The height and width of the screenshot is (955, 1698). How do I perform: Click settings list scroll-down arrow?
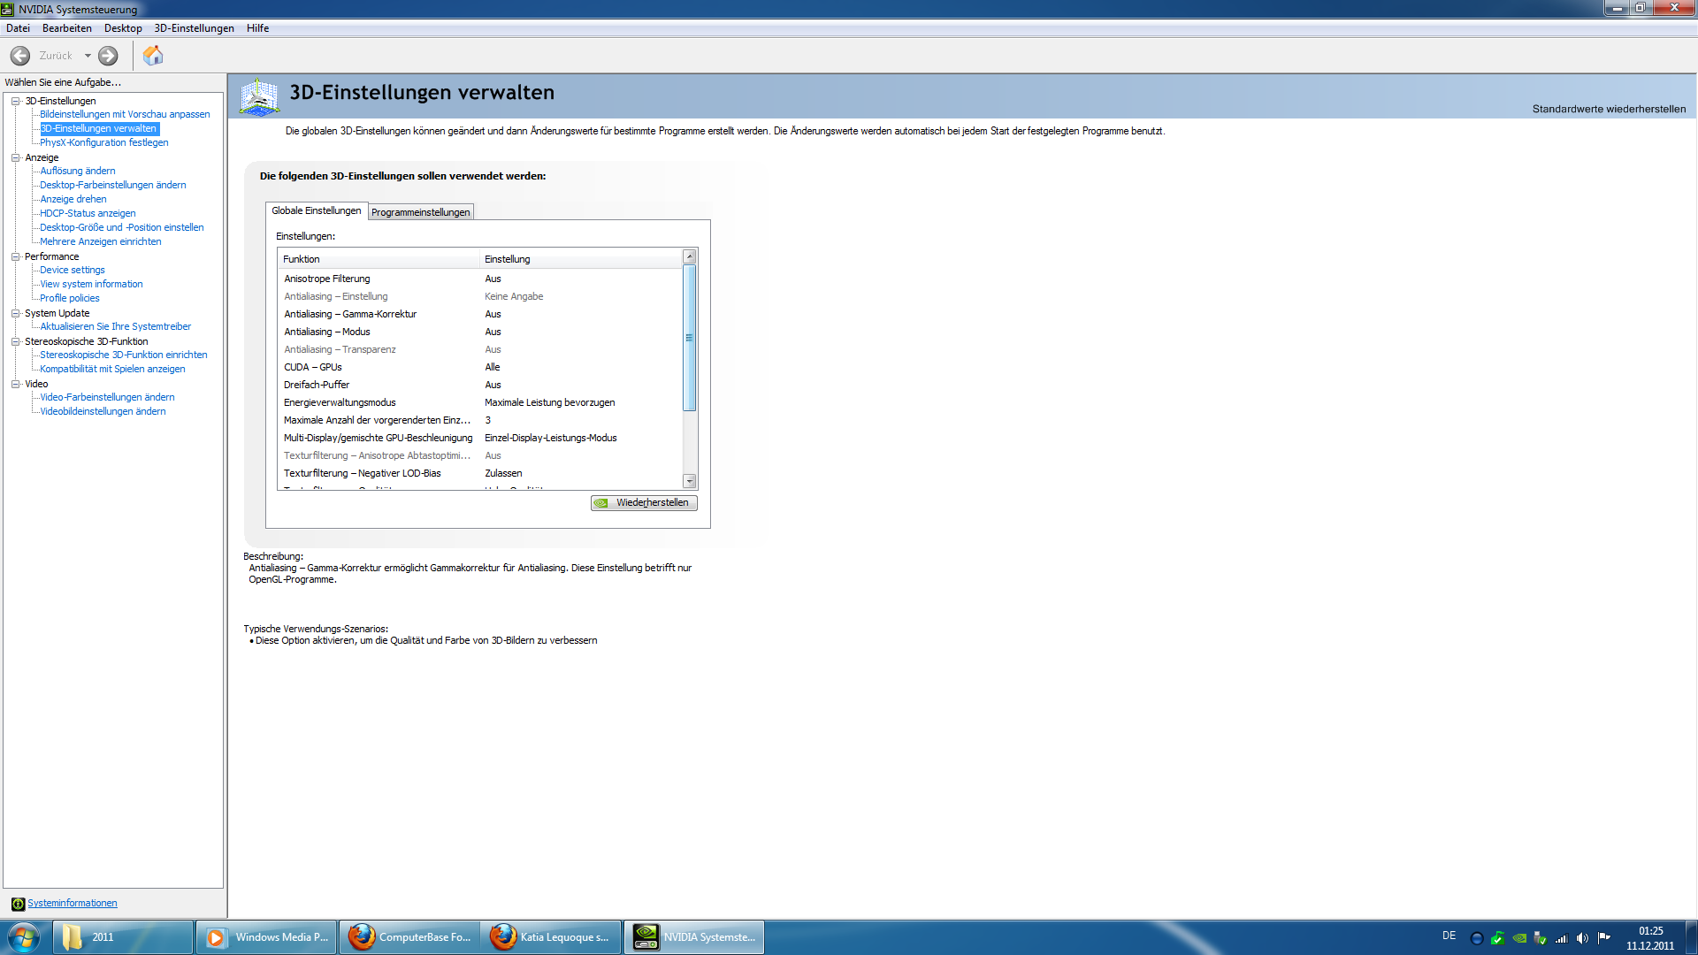click(x=690, y=481)
